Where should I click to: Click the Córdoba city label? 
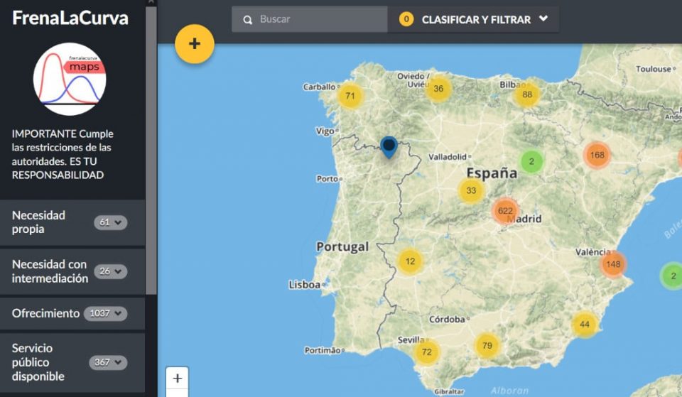point(447,320)
